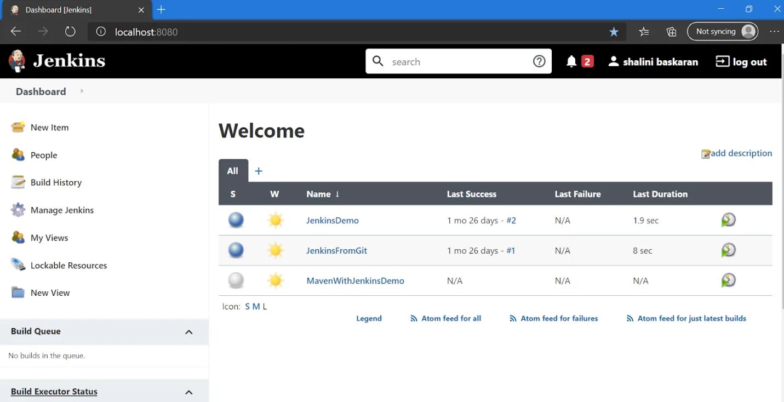Bookmark page with star icon

(x=614, y=32)
